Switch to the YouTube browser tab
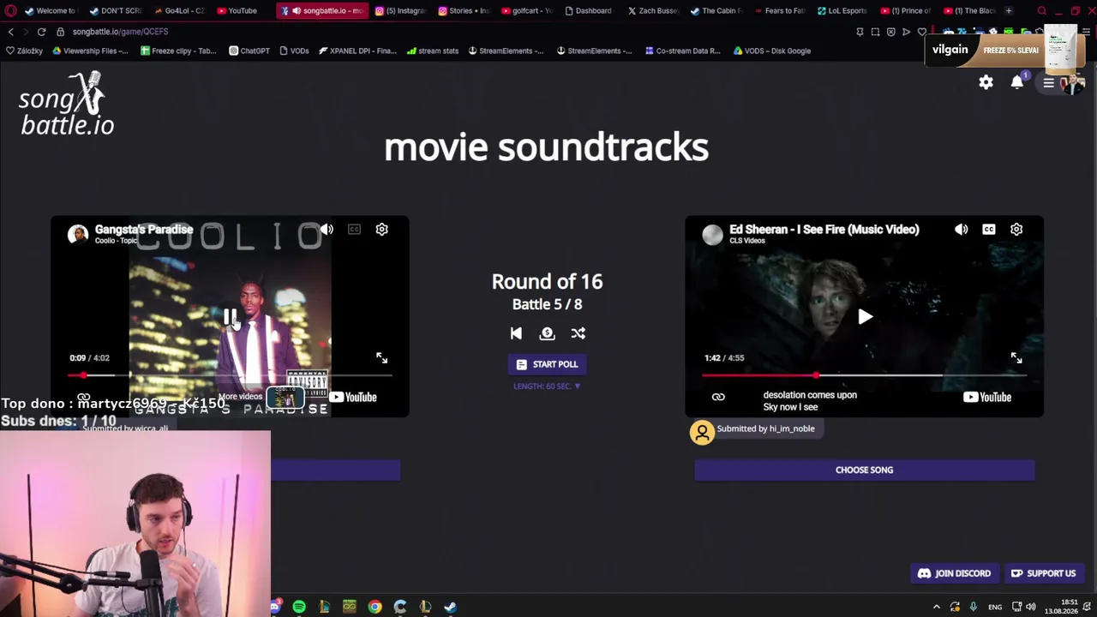The image size is (1097, 617). (x=237, y=11)
